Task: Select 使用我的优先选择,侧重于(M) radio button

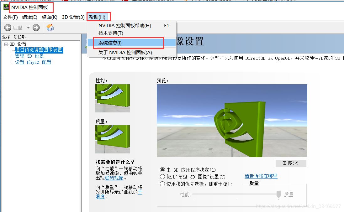Action: click(x=162, y=184)
